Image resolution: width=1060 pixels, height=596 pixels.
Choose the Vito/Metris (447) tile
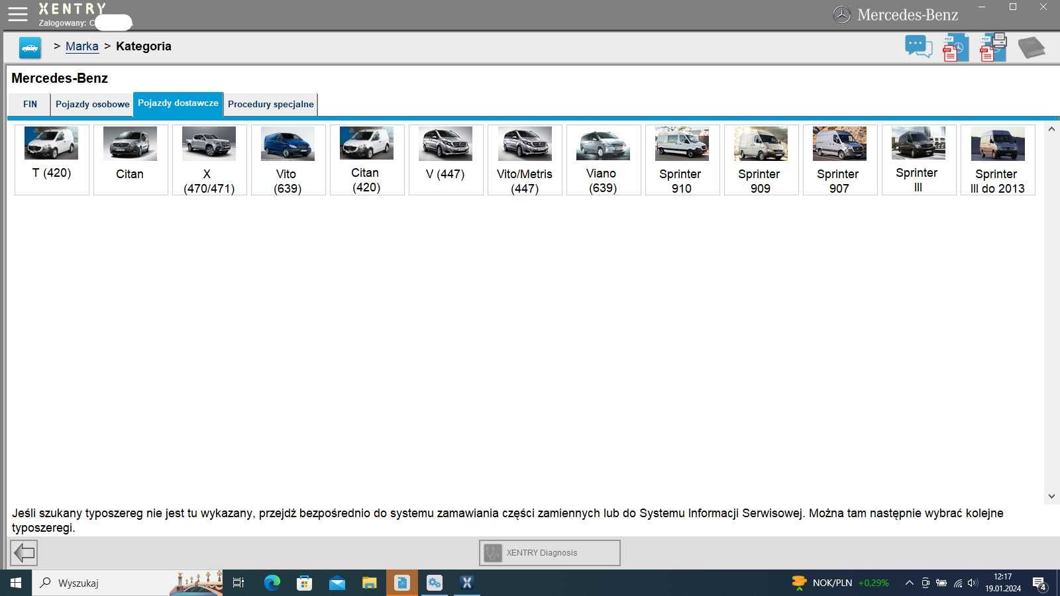tap(525, 160)
